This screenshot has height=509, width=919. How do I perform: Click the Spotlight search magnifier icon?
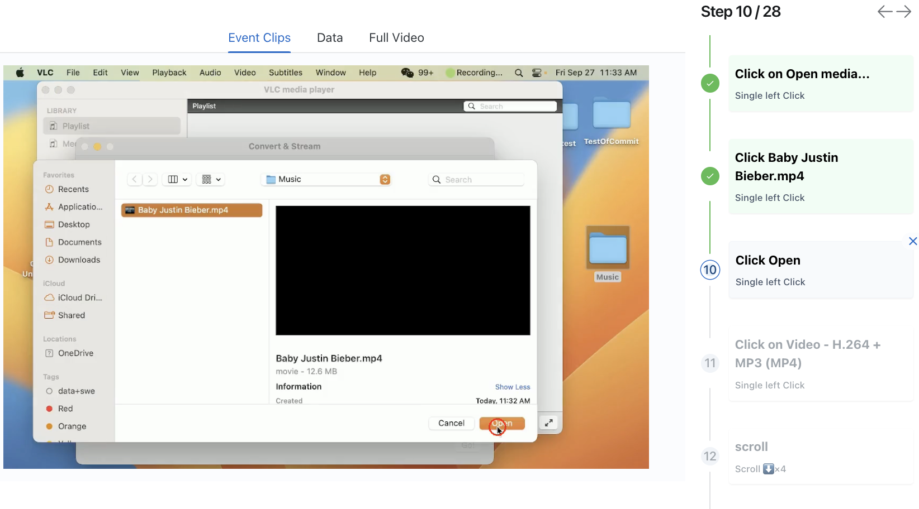[519, 73]
